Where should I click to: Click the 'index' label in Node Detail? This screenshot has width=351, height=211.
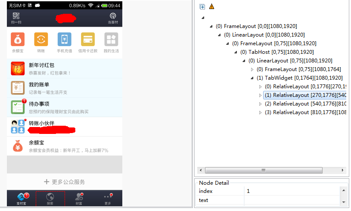pos(205,191)
